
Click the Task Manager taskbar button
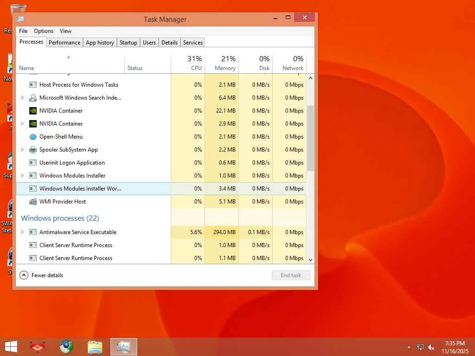[x=123, y=347]
